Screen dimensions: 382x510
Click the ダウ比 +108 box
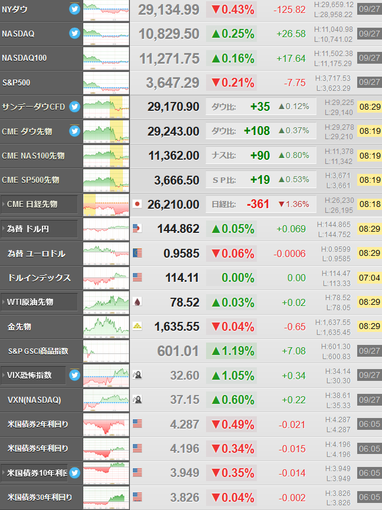[261, 131]
